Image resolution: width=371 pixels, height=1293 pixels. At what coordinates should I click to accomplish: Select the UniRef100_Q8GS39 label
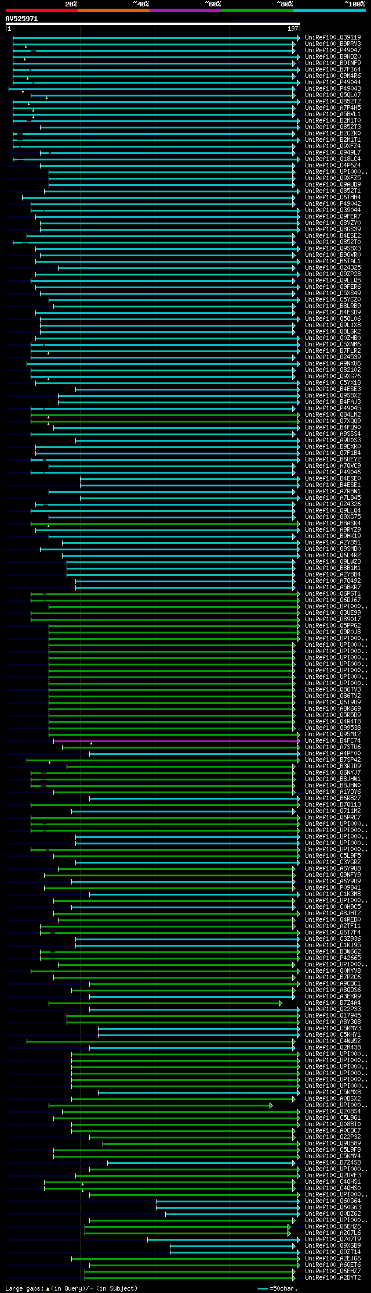pyautogui.click(x=333, y=230)
